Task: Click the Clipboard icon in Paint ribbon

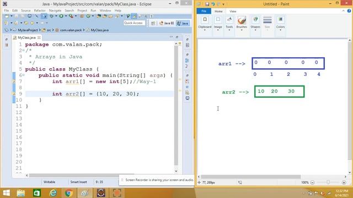Action: click(205, 20)
